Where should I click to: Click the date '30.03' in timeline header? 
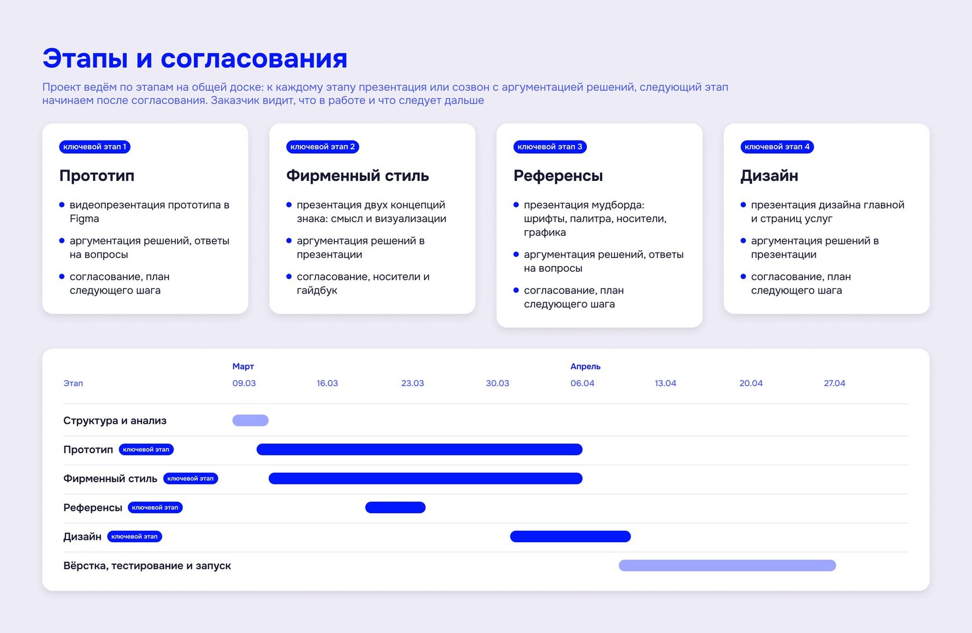(498, 383)
